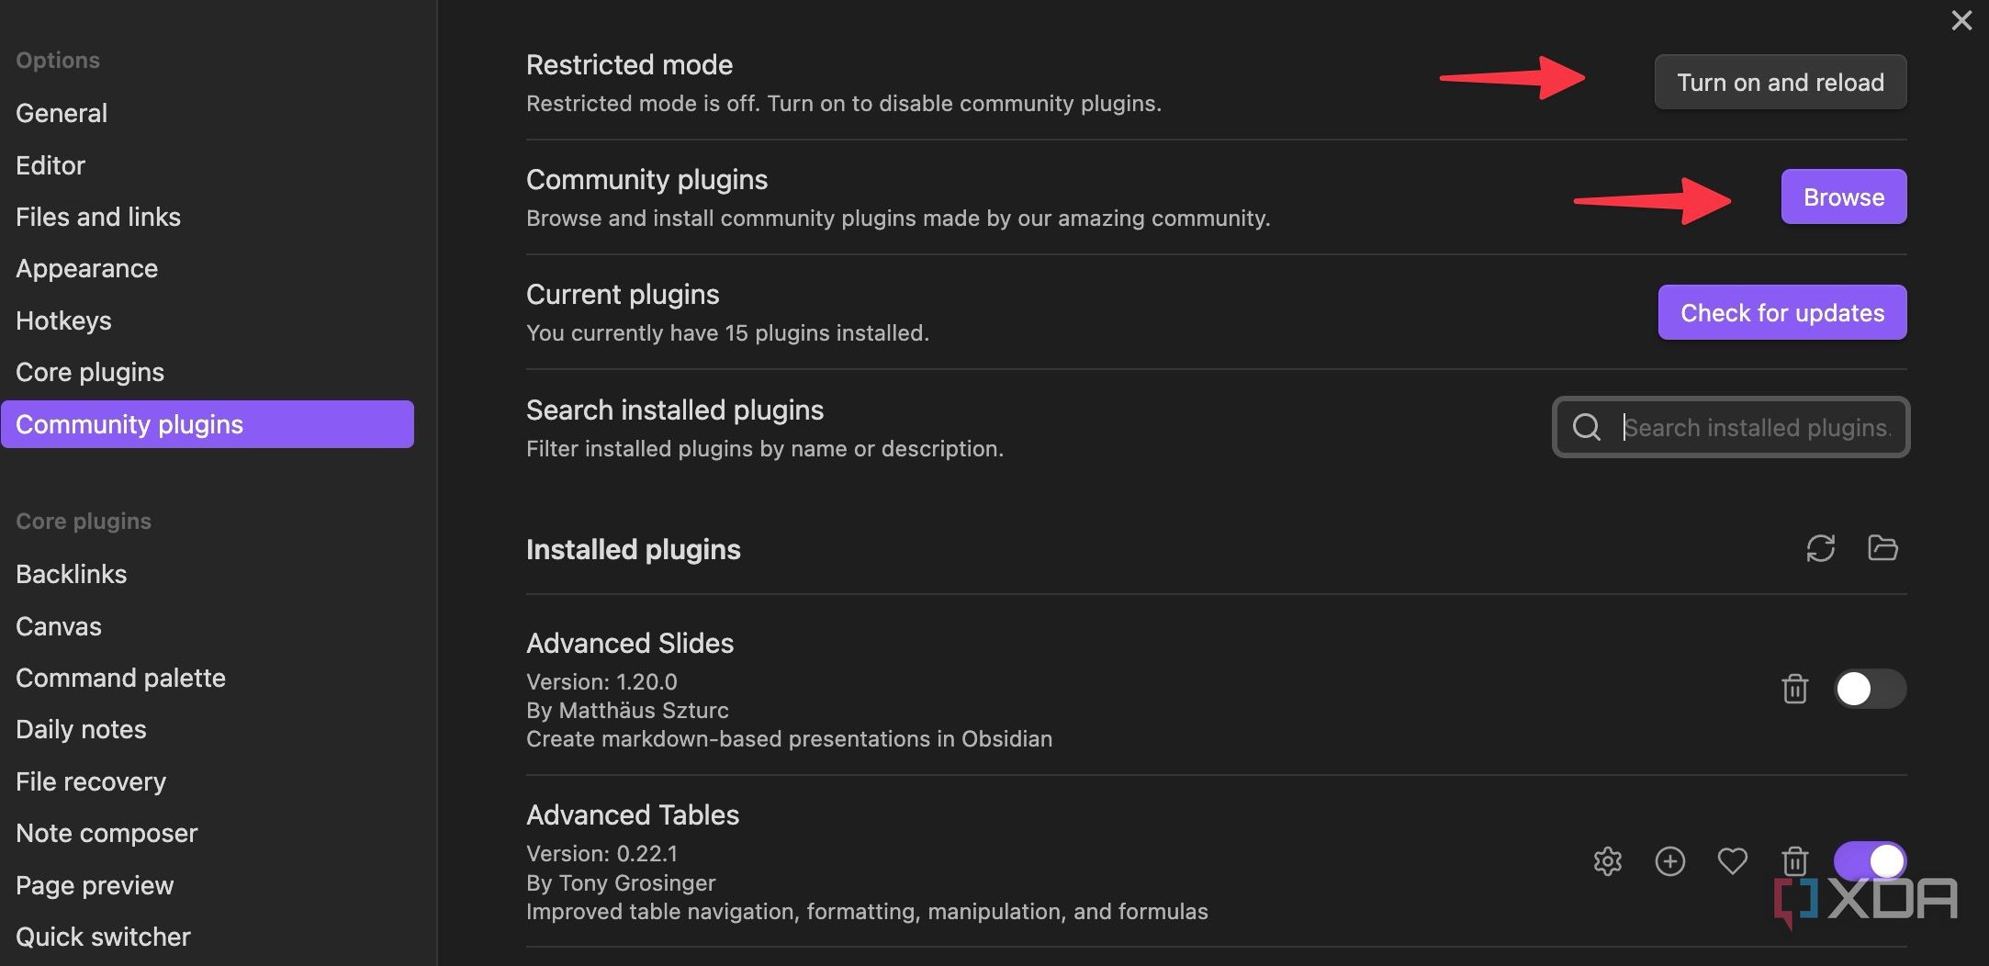1989x966 pixels.
Task: Open Daily notes core plugin settings
Action: [81, 729]
